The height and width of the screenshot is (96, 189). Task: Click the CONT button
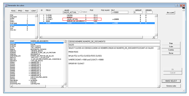click(34, 11)
